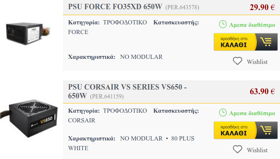Click the 29.90 € price
The width and height of the screenshot is (280, 159).
coord(262,7)
